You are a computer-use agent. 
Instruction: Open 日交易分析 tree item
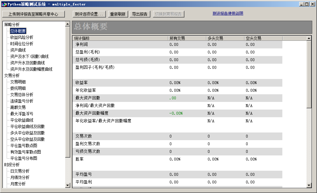tap(20, 171)
